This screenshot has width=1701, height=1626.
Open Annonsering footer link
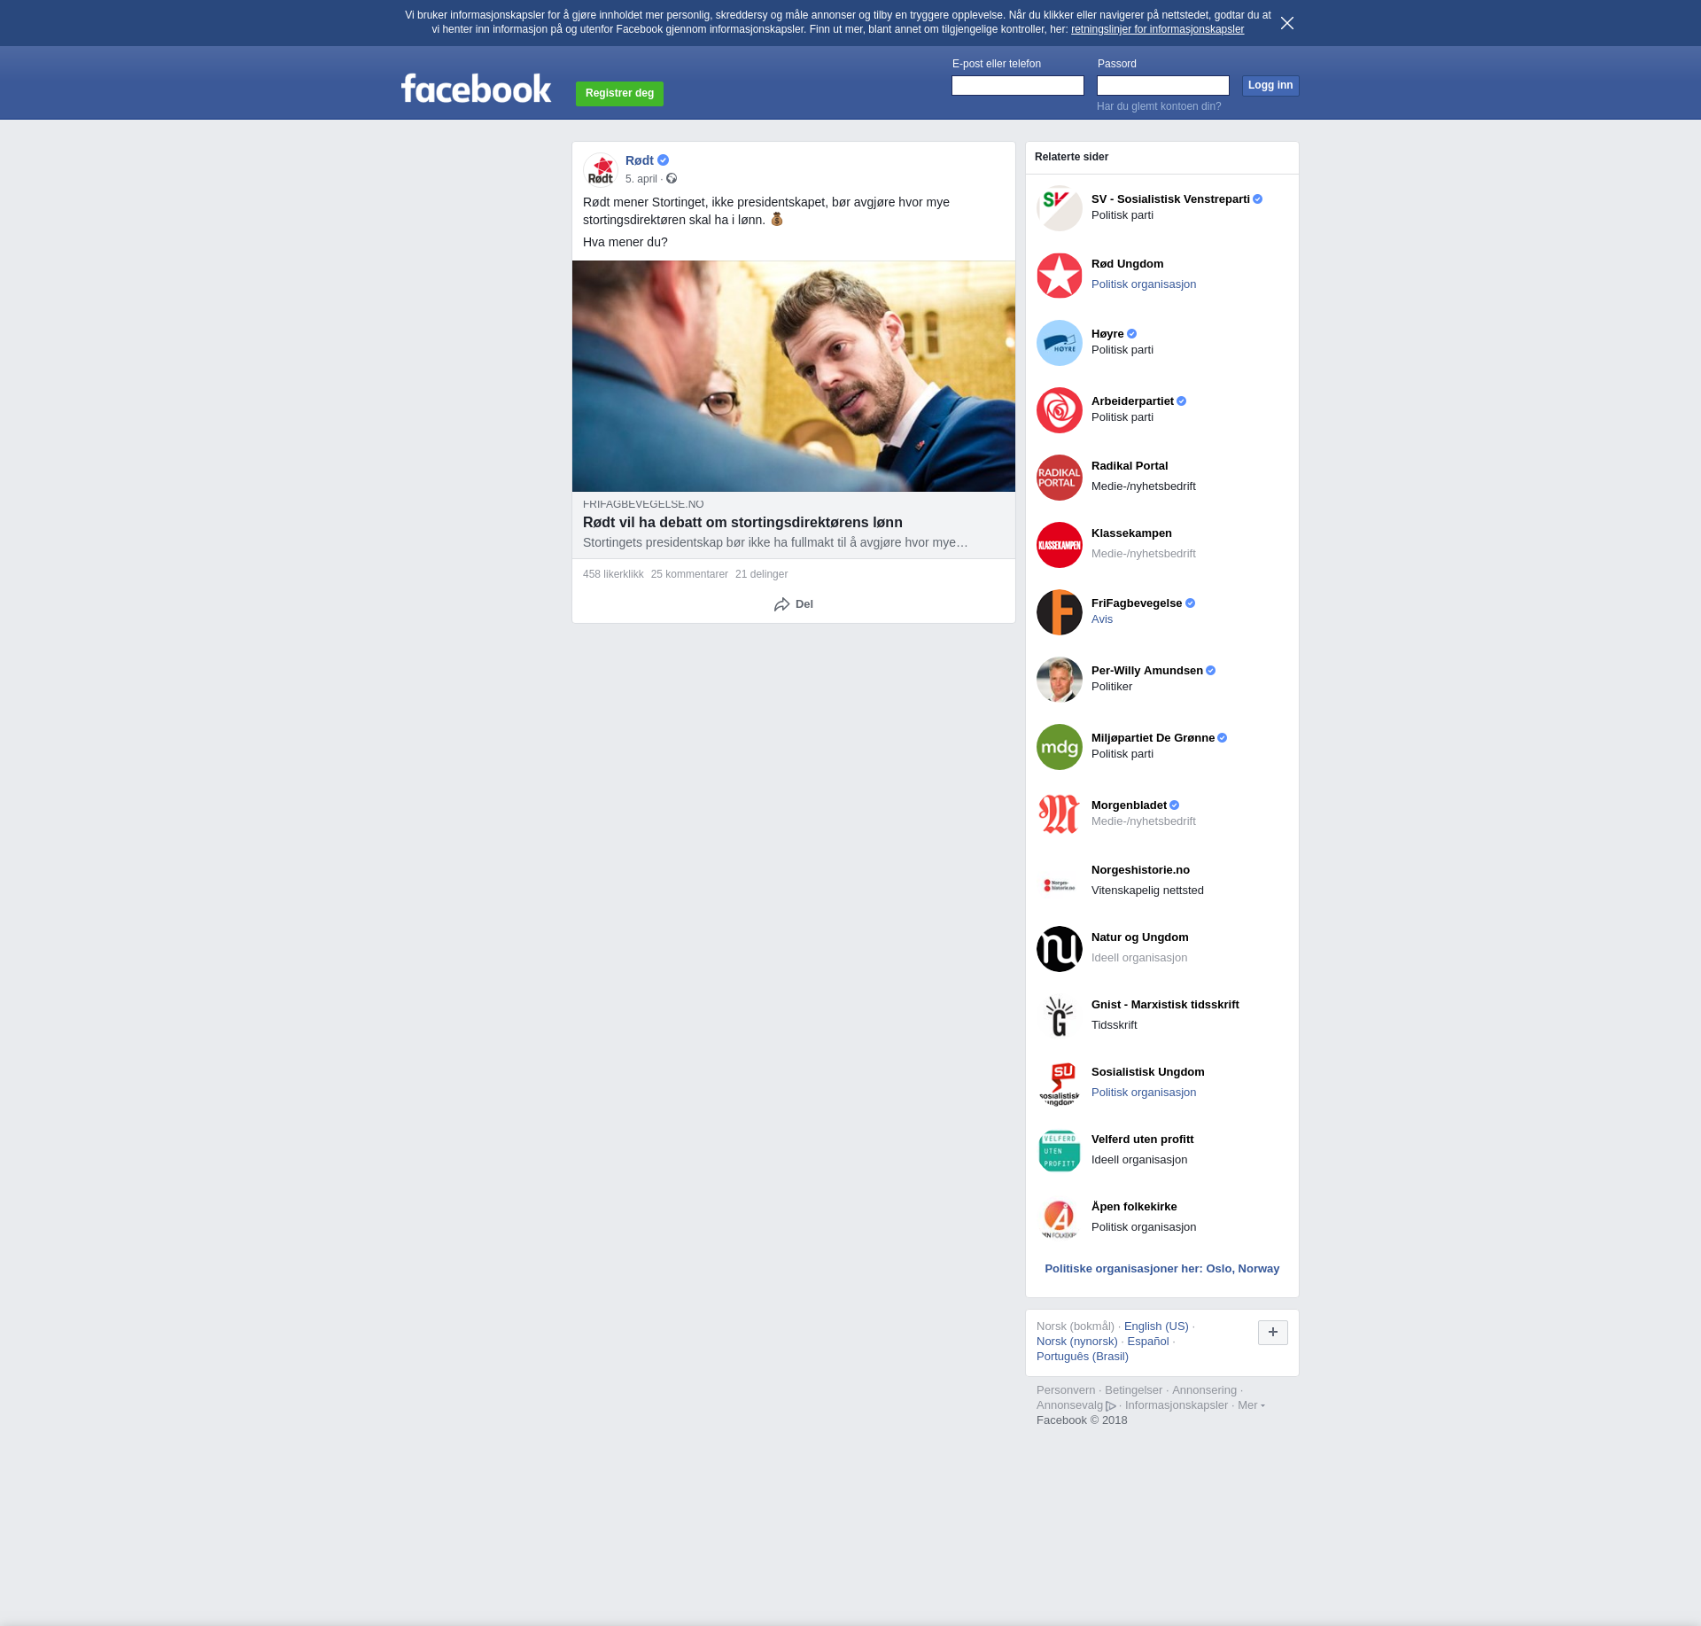click(1204, 1390)
